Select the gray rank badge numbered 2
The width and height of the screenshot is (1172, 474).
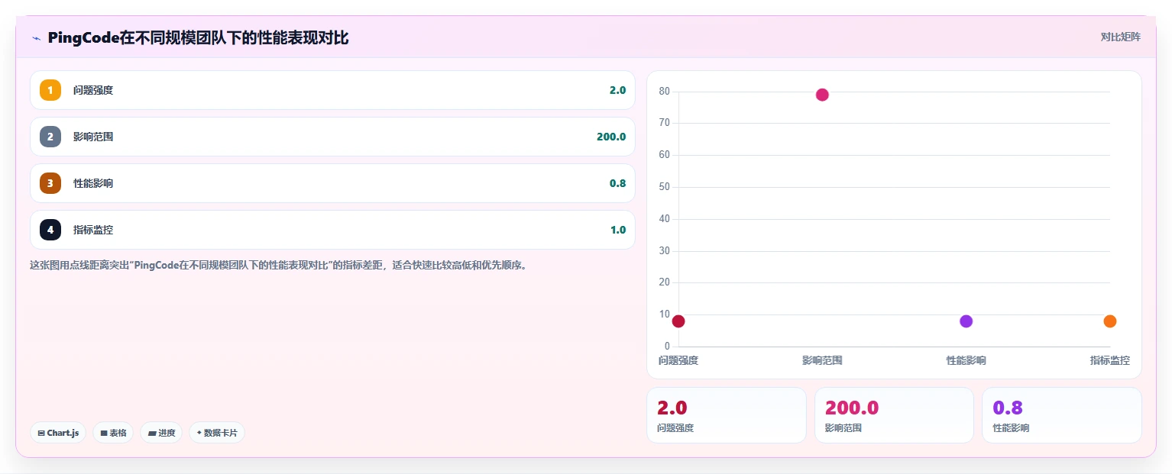[x=50, y=137]
